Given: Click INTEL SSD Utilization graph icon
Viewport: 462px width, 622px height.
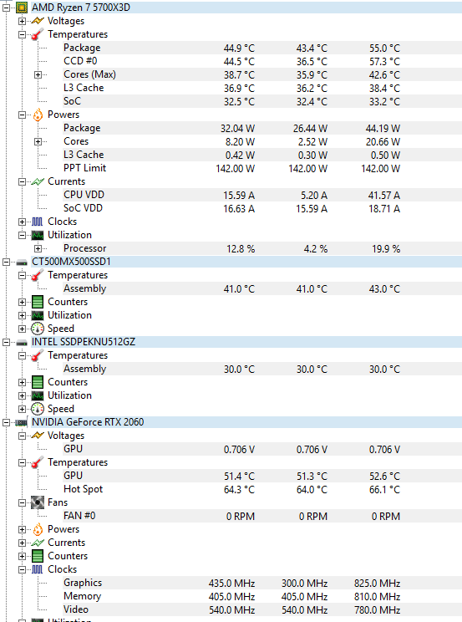Looking at the screenshot, I should (38, 395).
